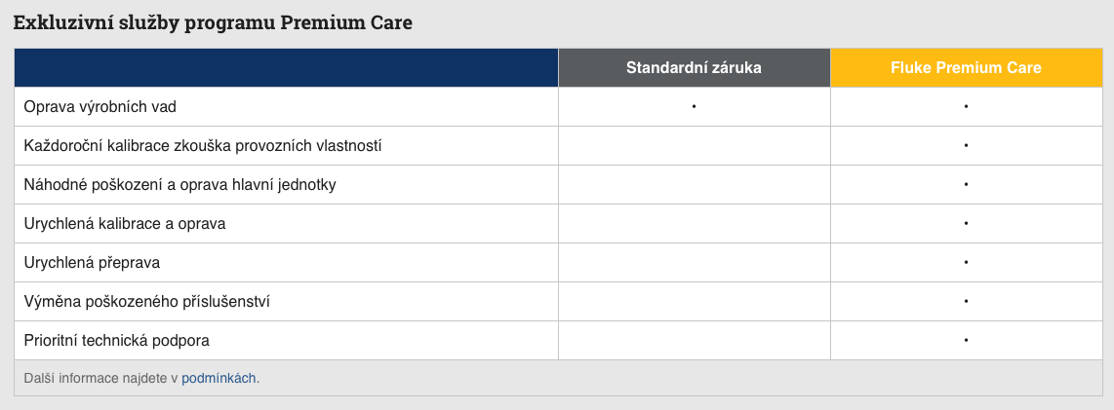This screenshot has height=410, width=1114.
Task: Click the Standardní záruka column header
Action: coord(694,67)
